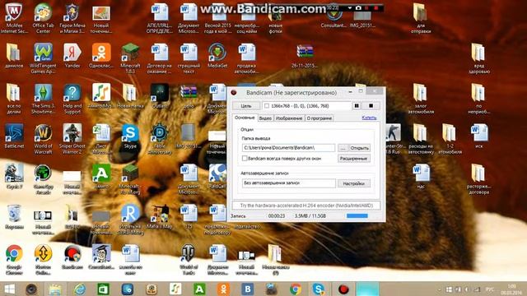527x296 pixels.
Task: Switch to the Видео tab
Action: (x=265, y=118)
